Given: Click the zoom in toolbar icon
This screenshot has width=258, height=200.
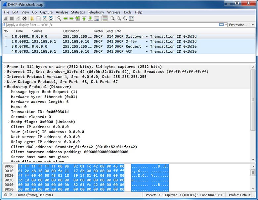Looking at the screenshot, I should coord(113,18).
